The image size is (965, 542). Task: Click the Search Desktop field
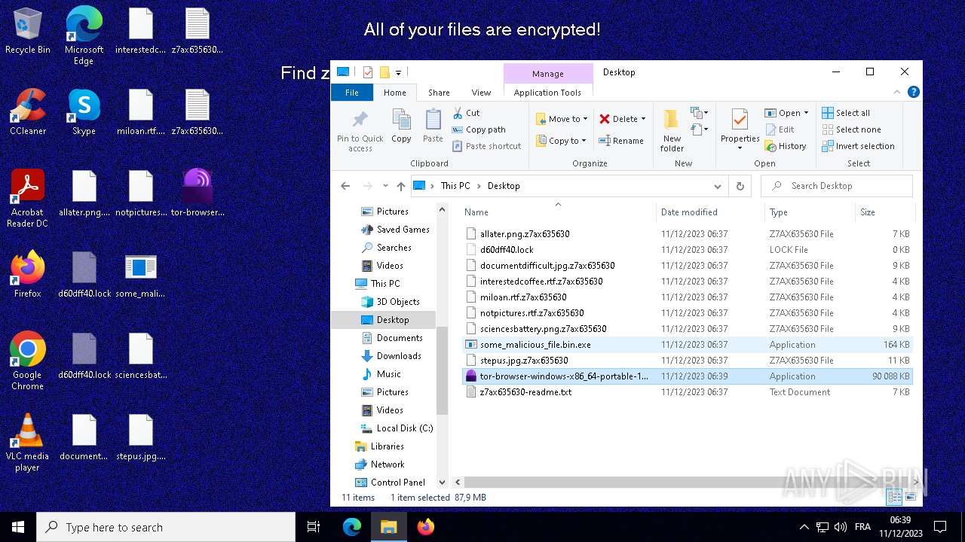pos(836,186)
